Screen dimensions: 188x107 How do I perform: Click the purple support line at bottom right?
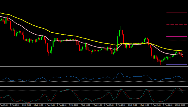pyautogui.click(x=177, y=65)
